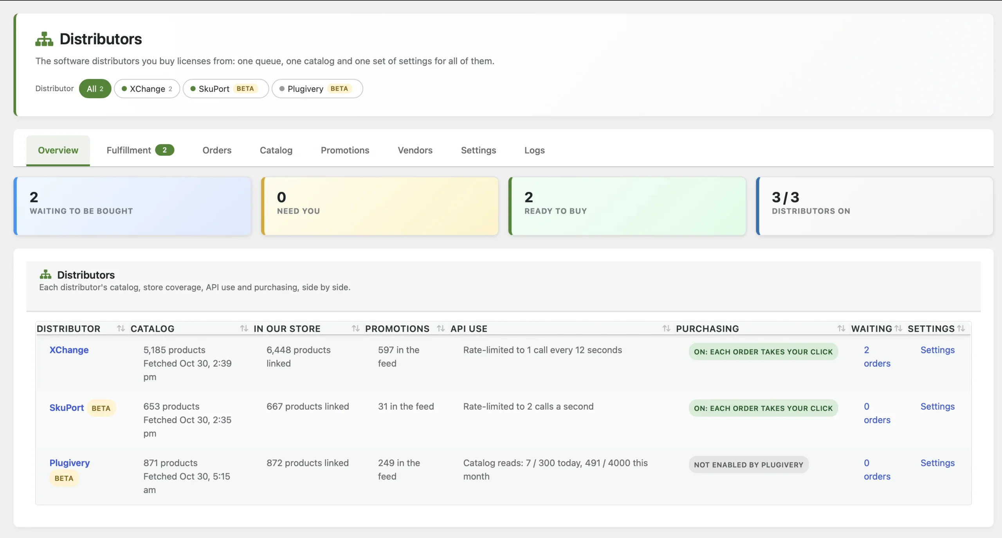Screen dimensions: 1002x538
Task: Click the Distributors section table icon
Action: point(45,275)
